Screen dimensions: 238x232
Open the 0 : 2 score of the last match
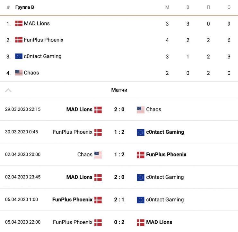(x=119, y=222)
